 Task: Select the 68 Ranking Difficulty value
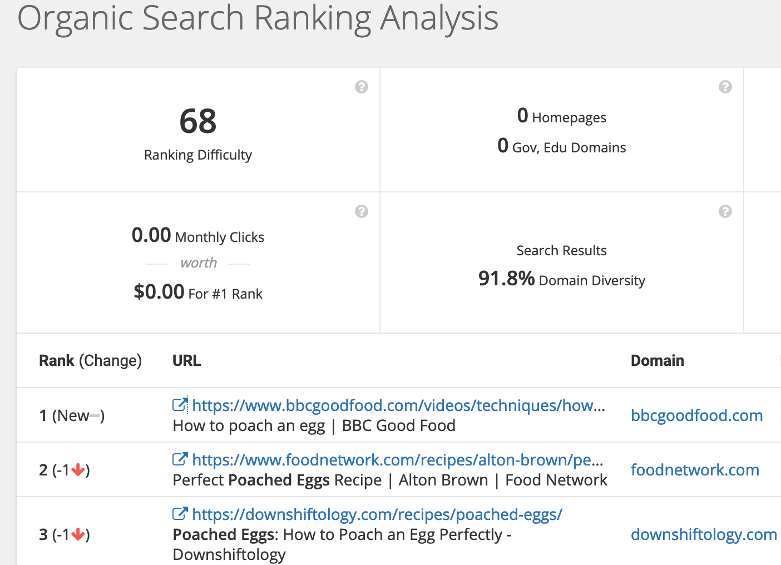(198, 121)
